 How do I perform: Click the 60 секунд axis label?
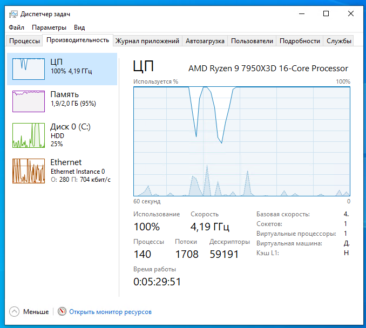(147, 201)
